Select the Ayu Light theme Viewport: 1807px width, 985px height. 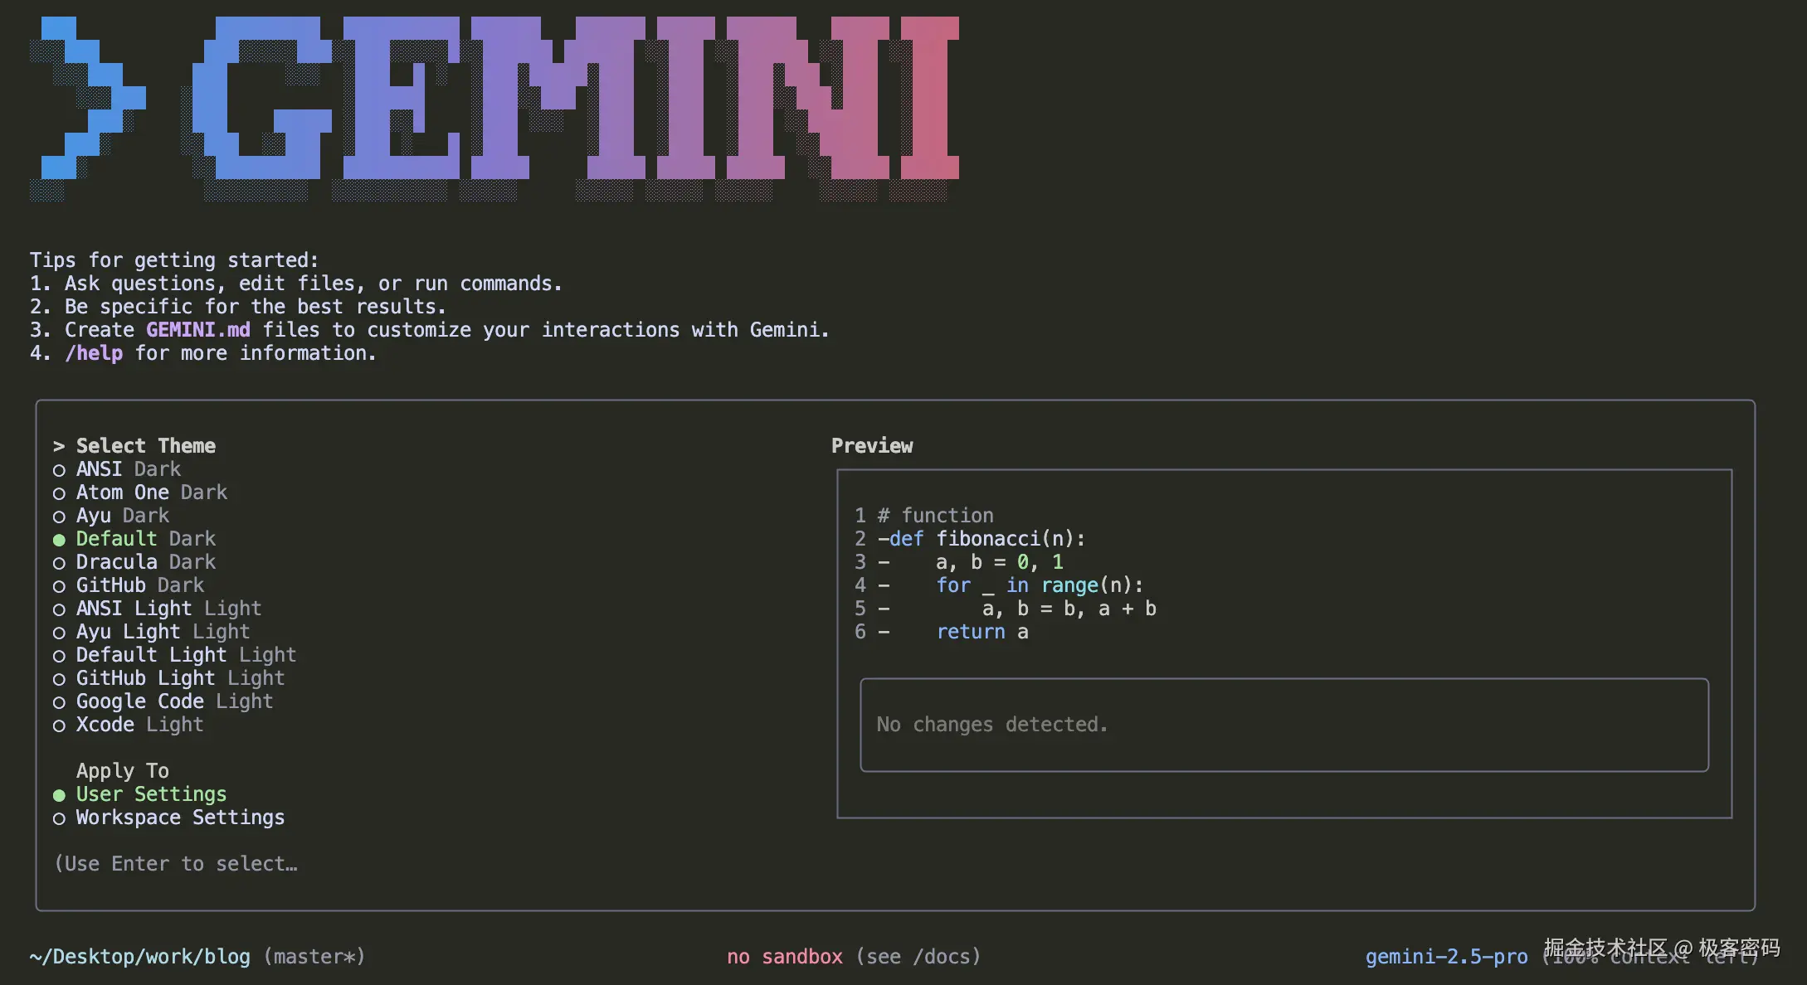click(x=163, y=632)
